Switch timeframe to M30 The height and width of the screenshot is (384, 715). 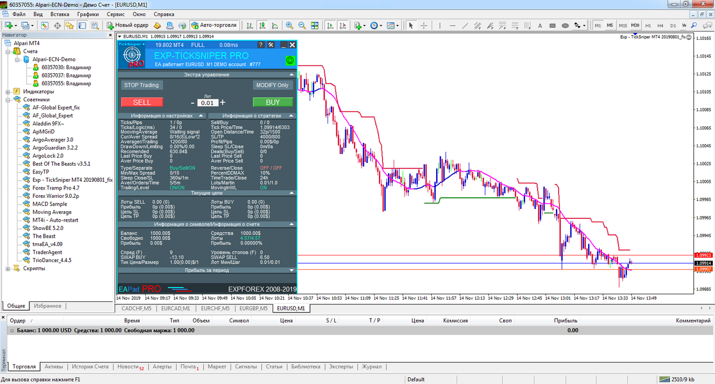coord(635,25)
